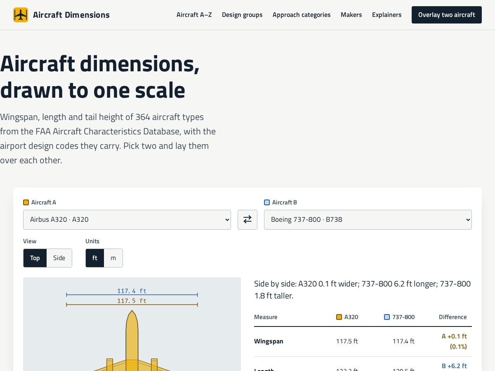Go to Design groups
The width and height of the screenshot is (495, 371).
pos(242,15)
